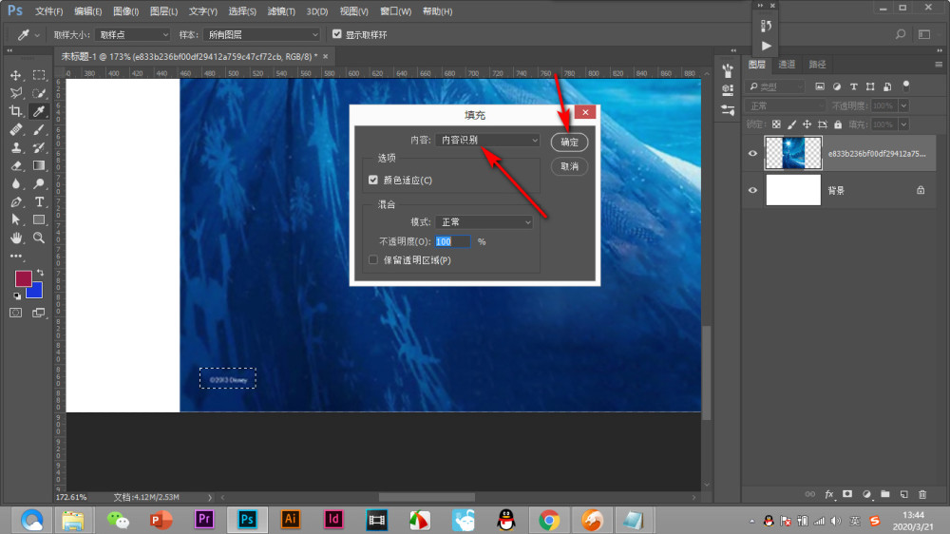Select the Eraser tool

[x=16, y=165]
